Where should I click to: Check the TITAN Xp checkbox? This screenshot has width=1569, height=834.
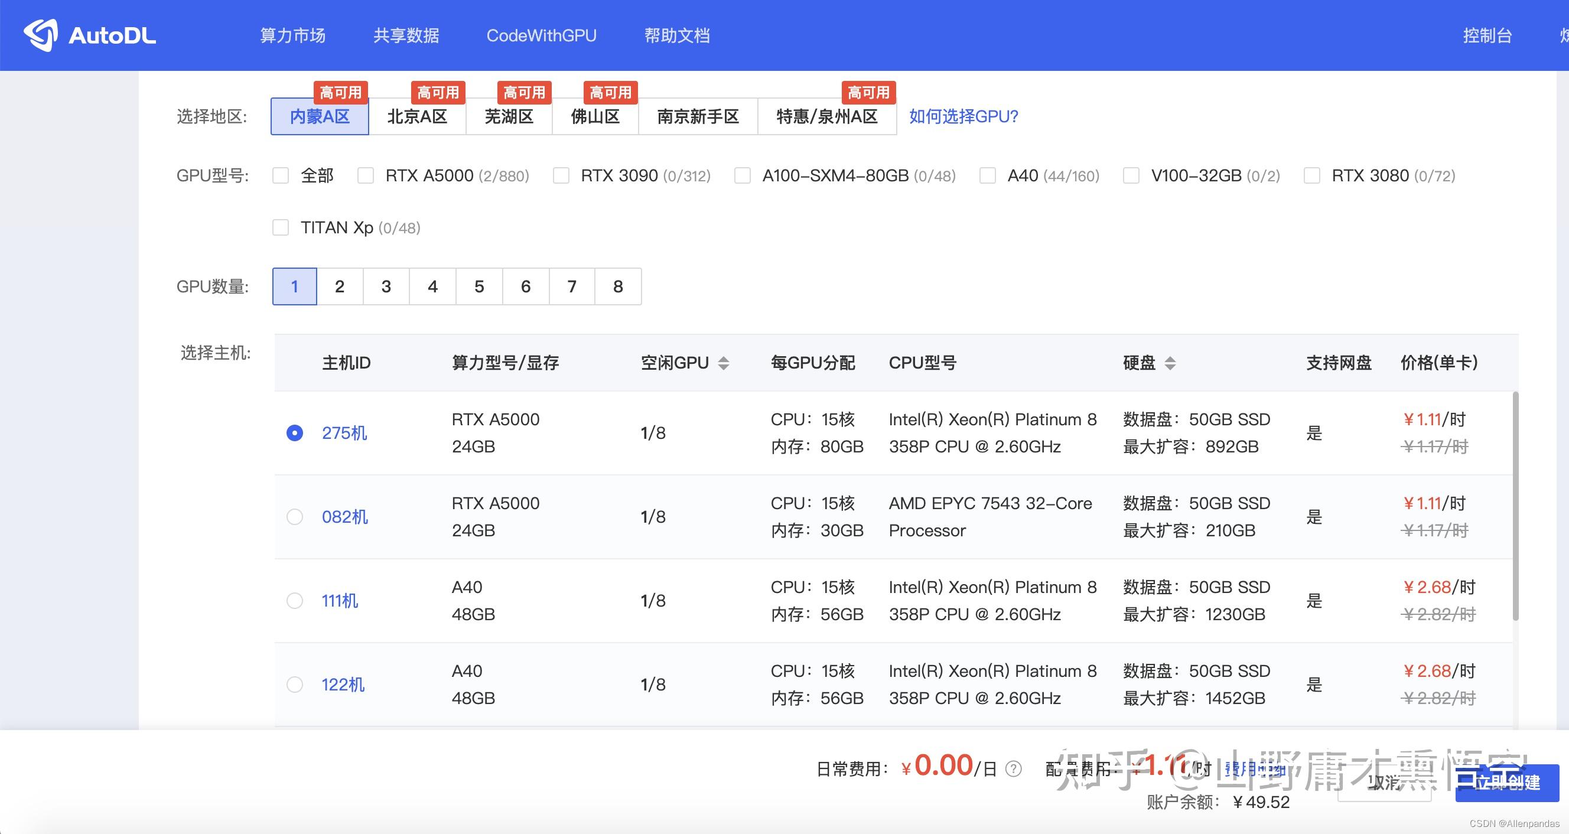point(280,227)
